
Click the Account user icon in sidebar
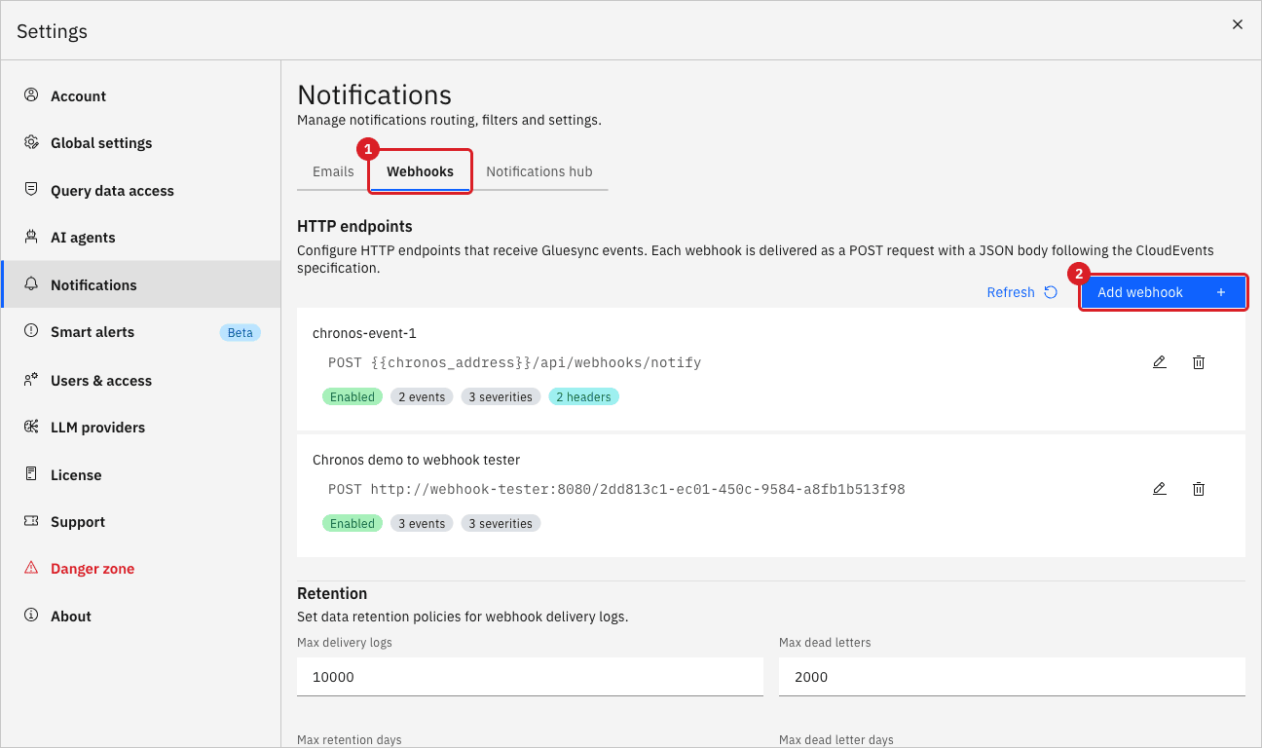(31, 95)
